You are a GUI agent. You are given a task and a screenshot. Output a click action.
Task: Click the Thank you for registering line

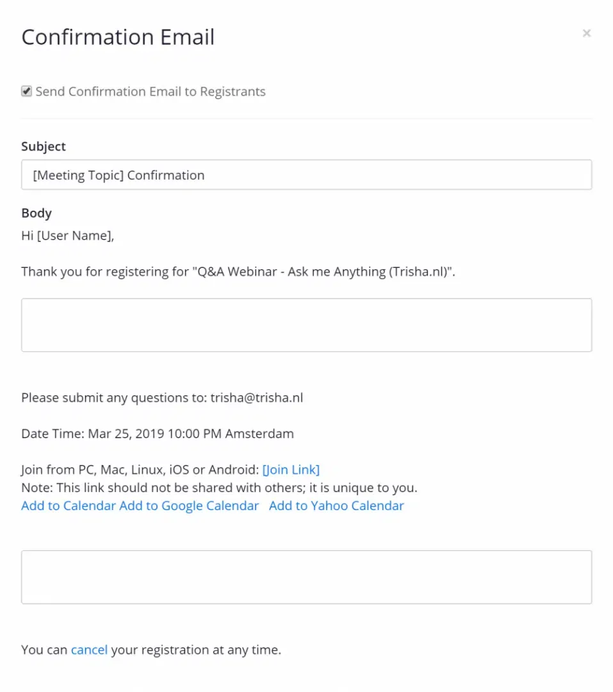coord(238,272)
